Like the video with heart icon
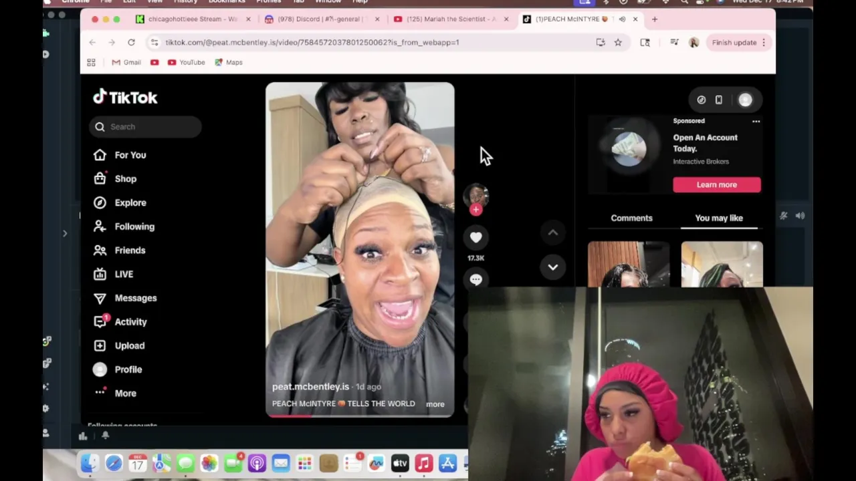Screen dimensions: 856x481 click(x=475, y=237)
